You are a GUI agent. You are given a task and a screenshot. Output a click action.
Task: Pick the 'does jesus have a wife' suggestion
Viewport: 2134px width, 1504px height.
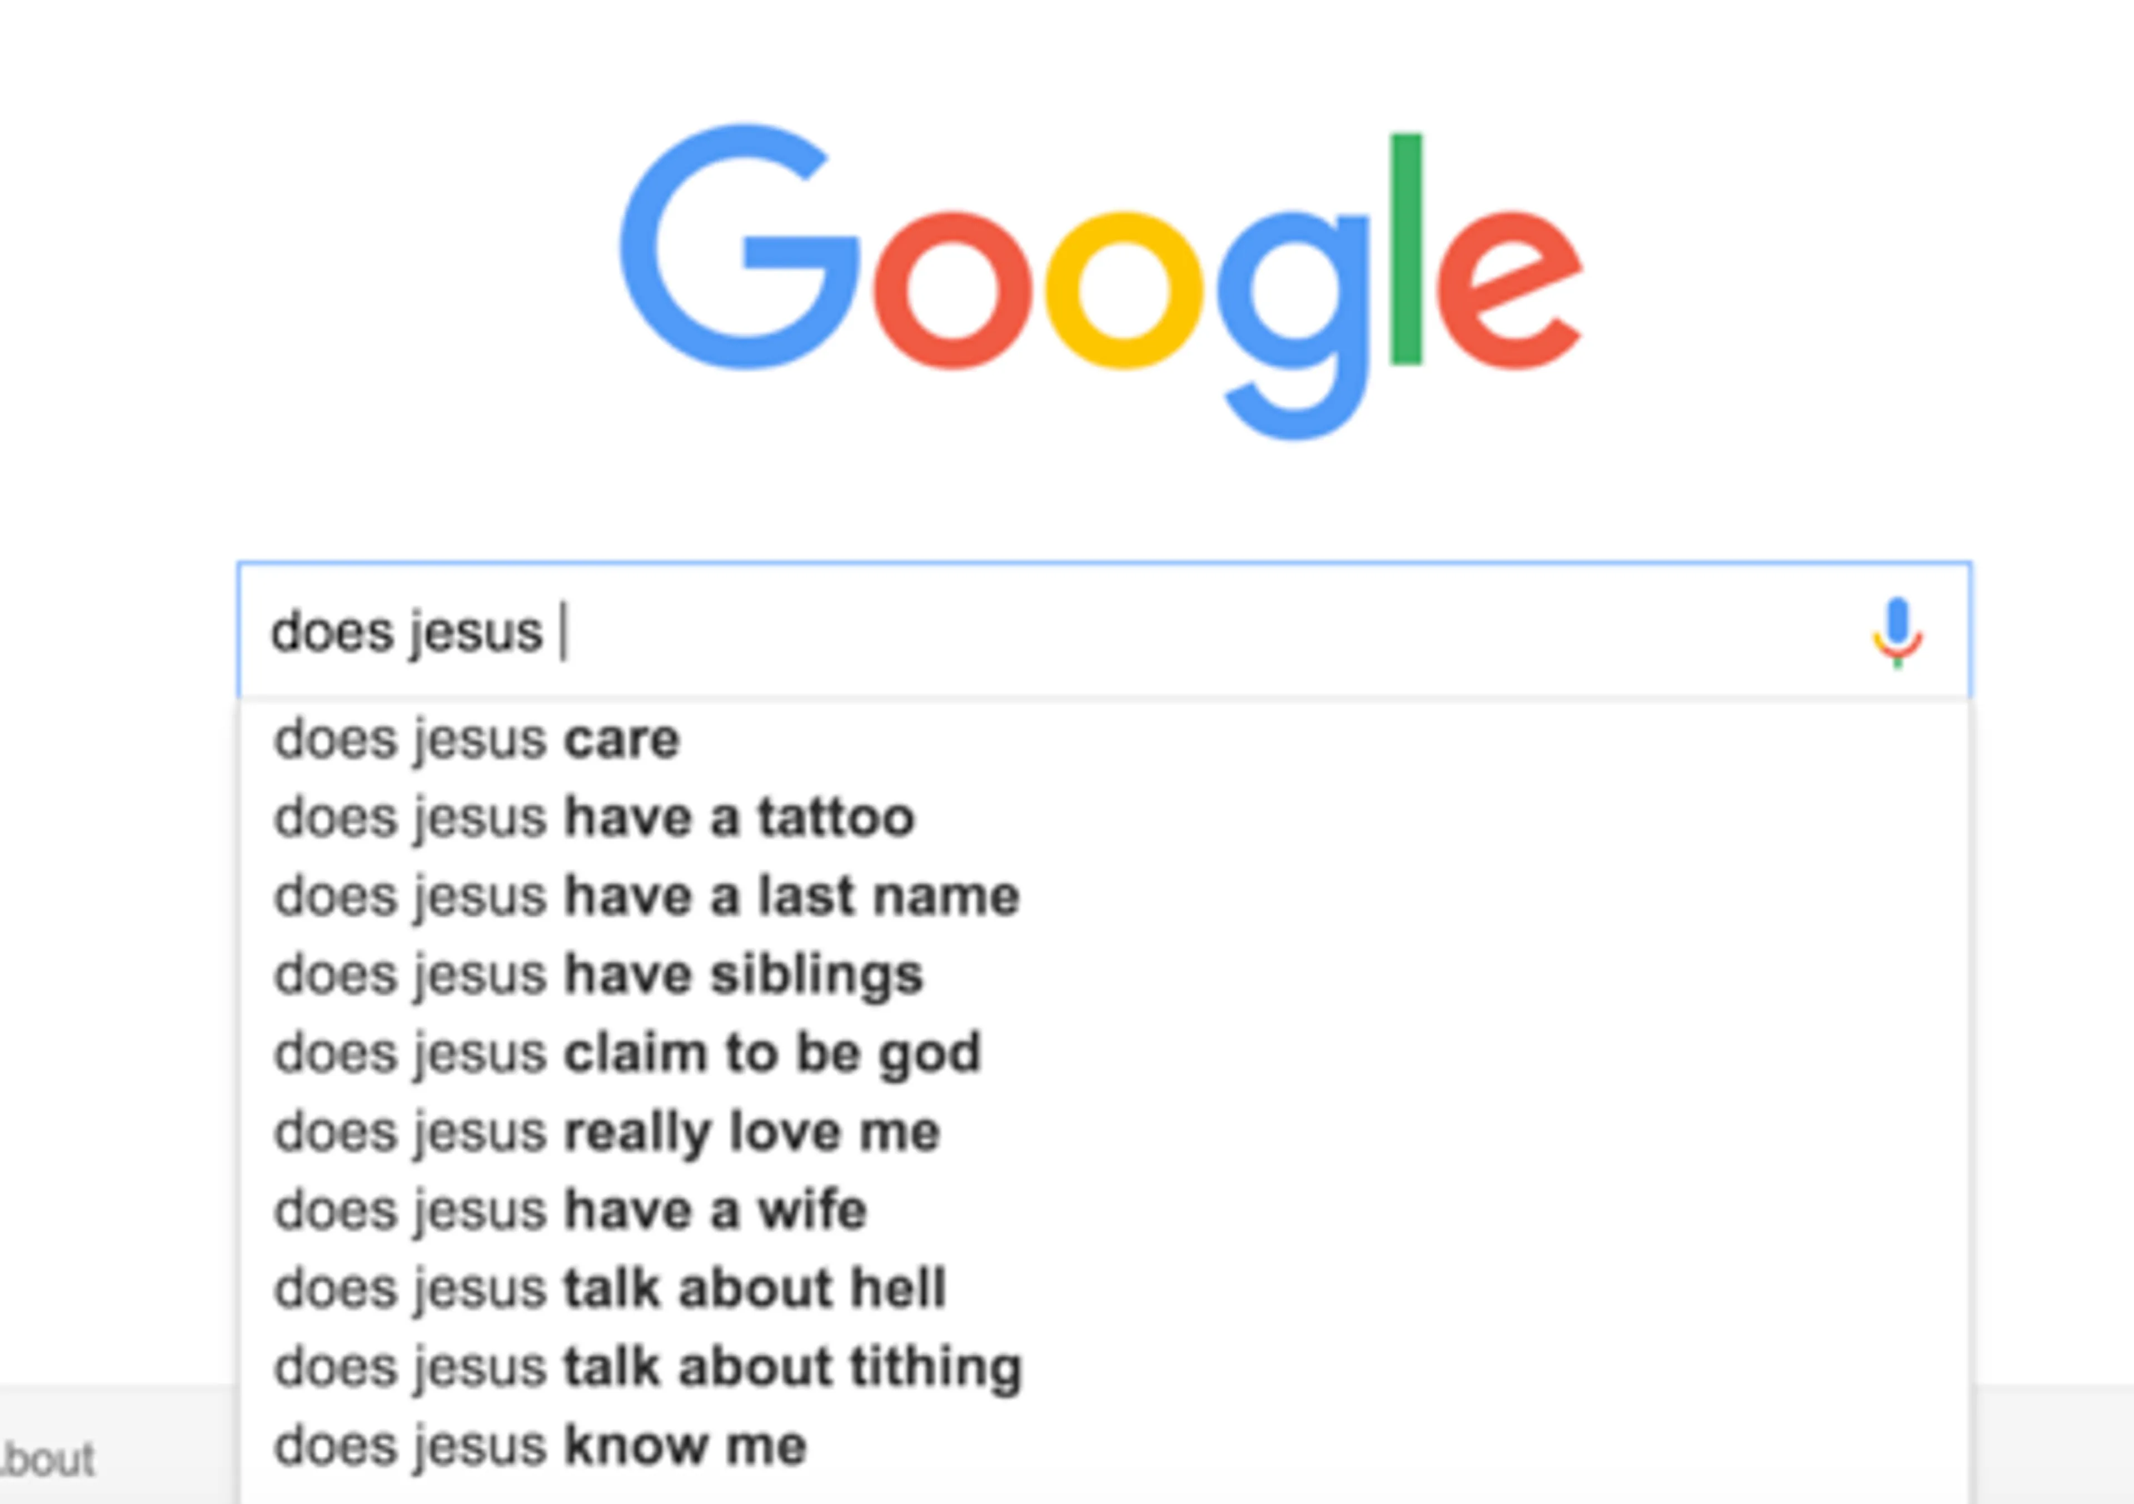coord(571,1211)
